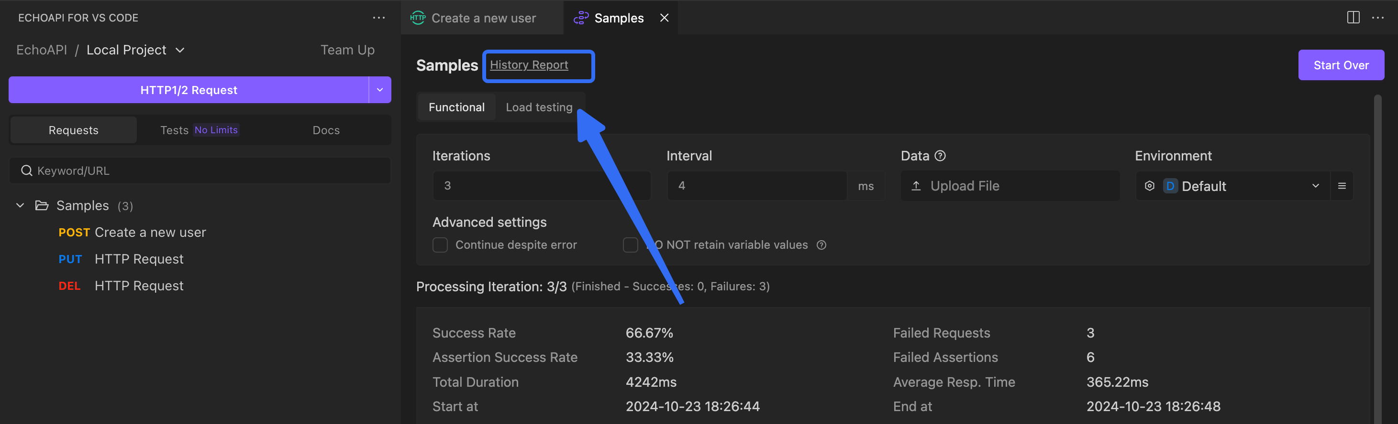
Task: Open the editor more actions ellipsis
Action: [x=1378, y=18]
